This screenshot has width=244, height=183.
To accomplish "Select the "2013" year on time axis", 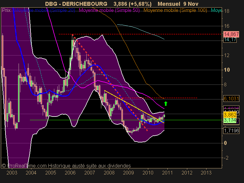I will tap(206, 173).
